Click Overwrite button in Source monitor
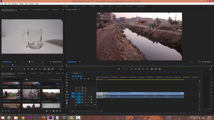This screenshot has height=120, width=214. point(48,69)
